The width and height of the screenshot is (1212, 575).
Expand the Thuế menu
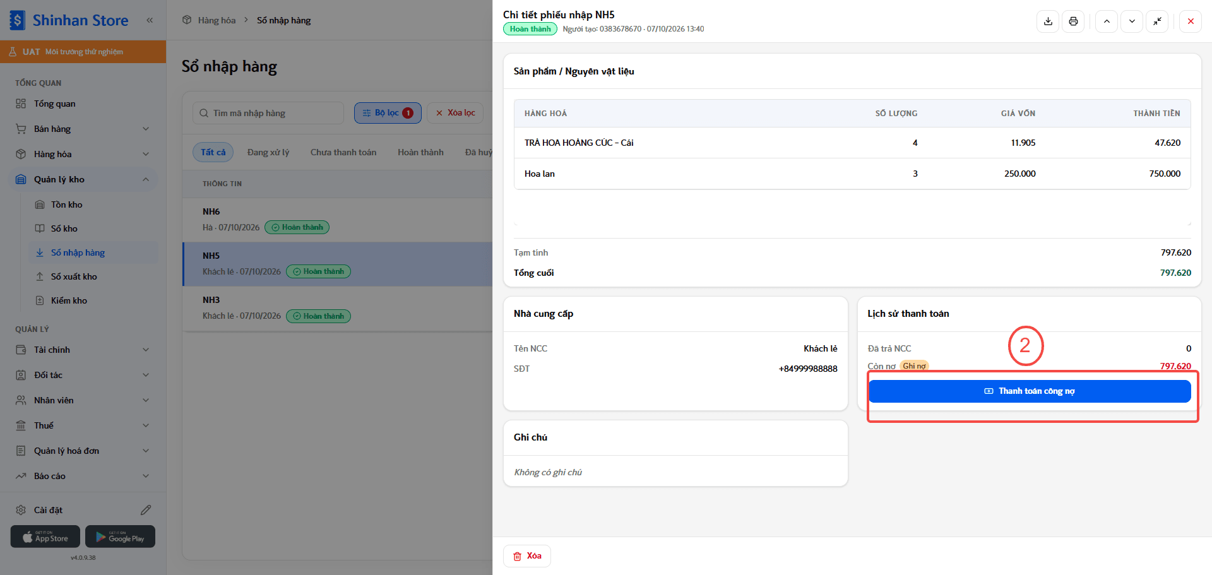(x=83, y=425)
